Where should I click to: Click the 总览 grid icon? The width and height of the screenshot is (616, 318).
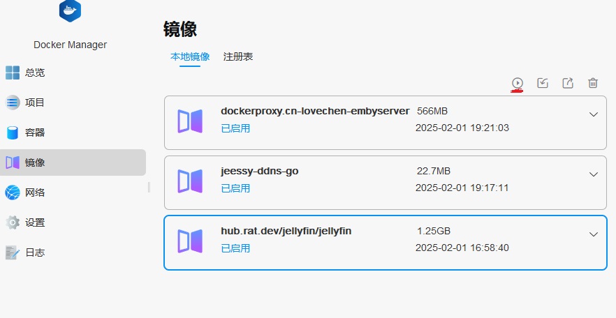tap(13, 73)
